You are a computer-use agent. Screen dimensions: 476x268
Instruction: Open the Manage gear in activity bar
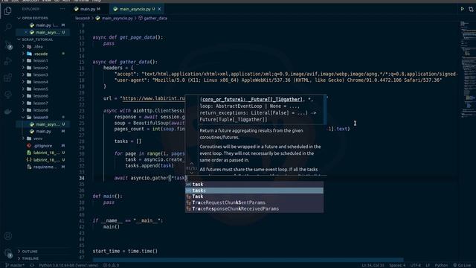click(8, 253)
